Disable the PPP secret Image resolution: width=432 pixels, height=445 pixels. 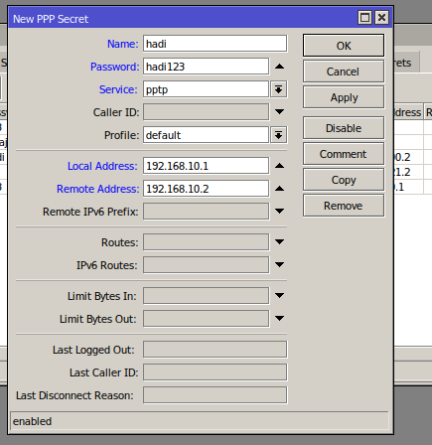344,128
